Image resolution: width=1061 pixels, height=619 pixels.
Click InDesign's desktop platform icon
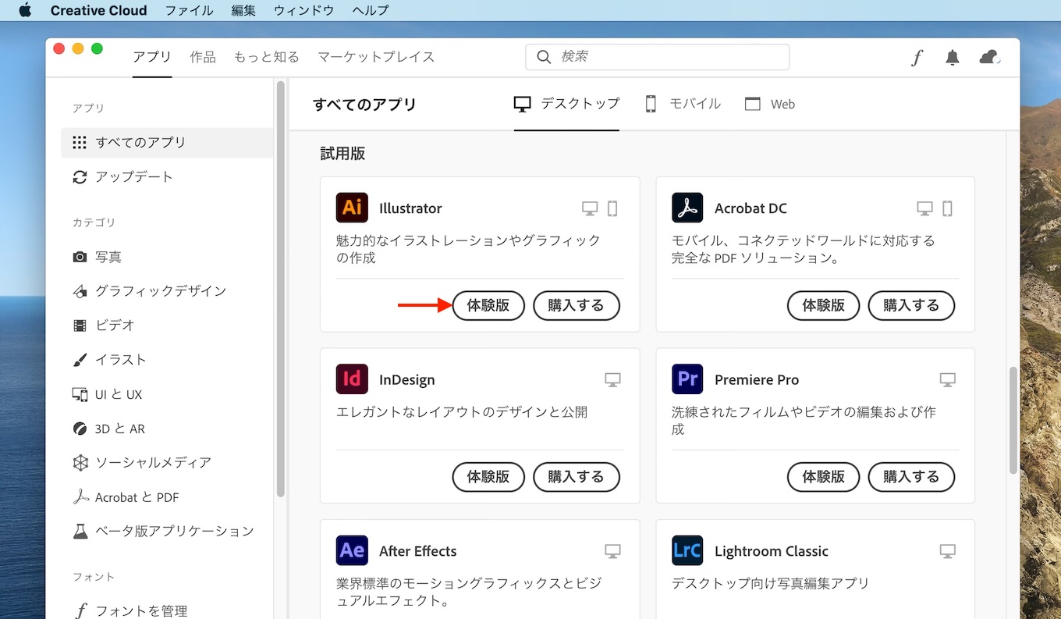pyautogui.click(x=612, y=380)
